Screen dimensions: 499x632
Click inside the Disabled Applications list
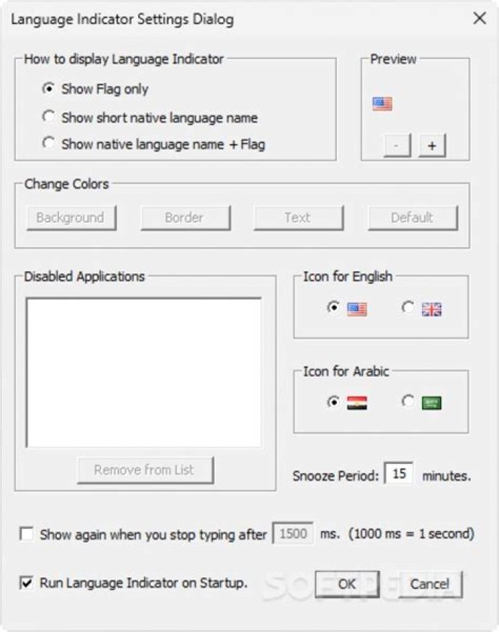coord(143,372)
